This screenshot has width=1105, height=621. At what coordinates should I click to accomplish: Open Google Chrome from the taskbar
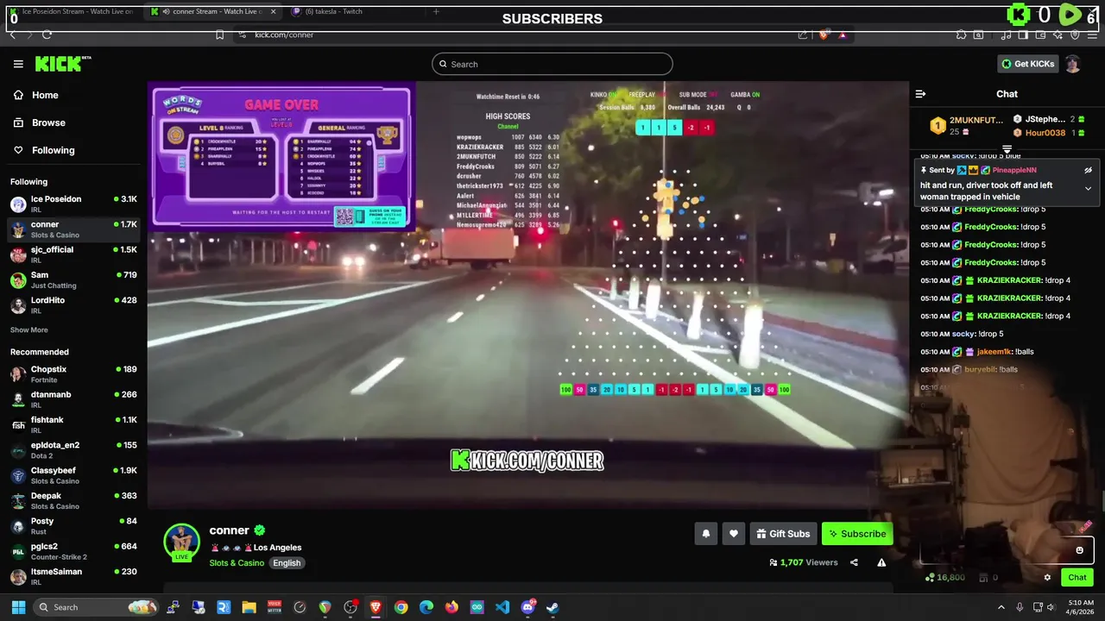401,607
